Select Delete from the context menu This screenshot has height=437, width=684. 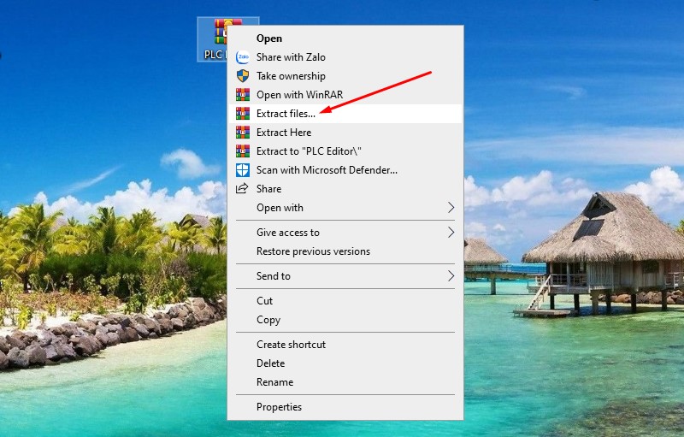(345, 363)
